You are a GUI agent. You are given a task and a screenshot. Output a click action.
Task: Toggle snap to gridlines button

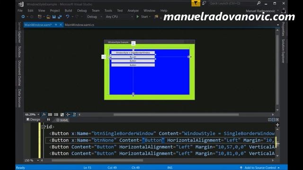tap(56, 115)
